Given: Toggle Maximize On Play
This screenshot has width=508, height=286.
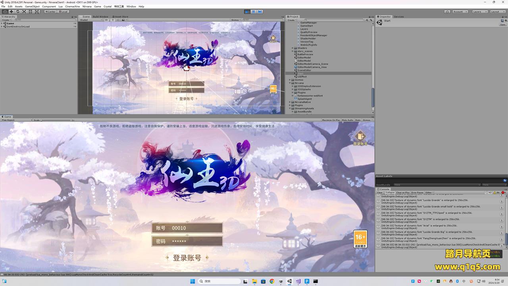Looking at the screenshot, I should pyautogui.click(x=331, y=120).
